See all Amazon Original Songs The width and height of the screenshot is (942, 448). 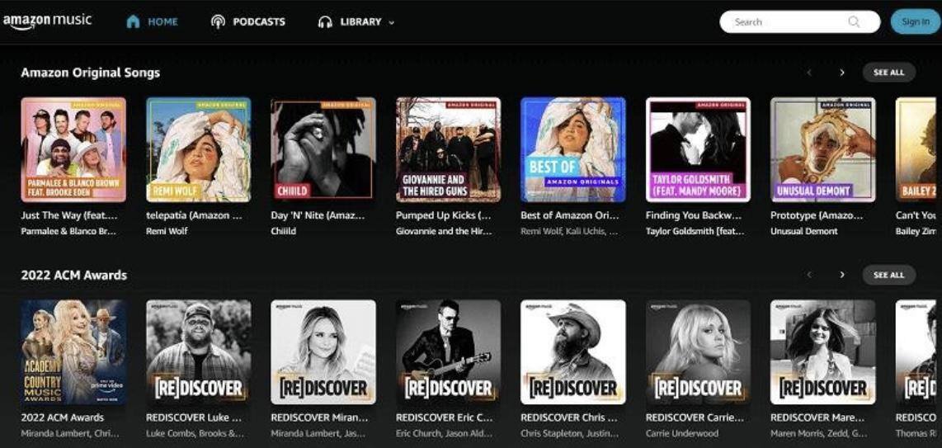(x=888, y=73)
